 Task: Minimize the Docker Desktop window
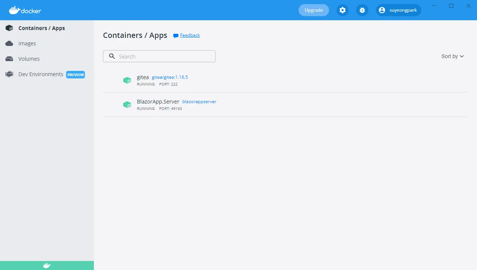point(434,6)
